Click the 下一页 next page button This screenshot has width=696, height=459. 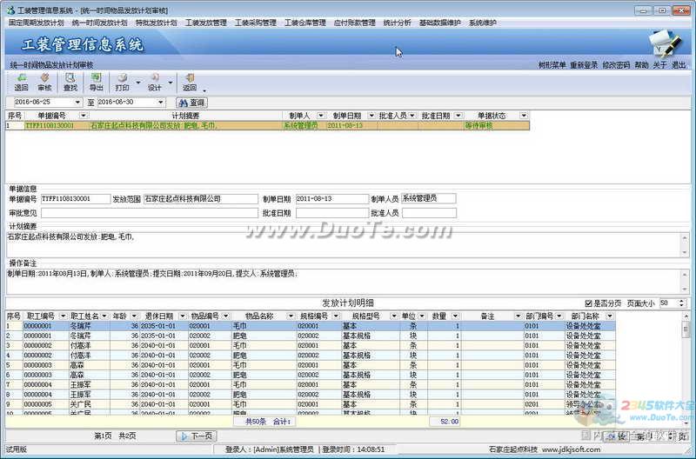coord(197,436)
